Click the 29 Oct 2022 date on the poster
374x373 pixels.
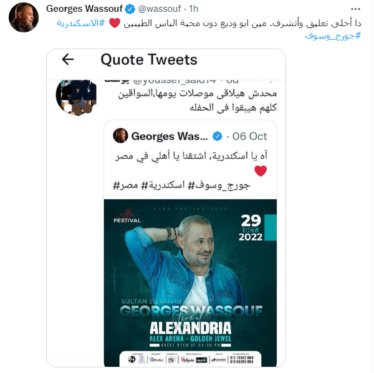click(251, 227)
